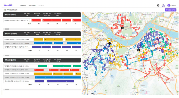Screen dimensions: 179x98
Task: Expand the 센터A(용산센터) header bar
Action: pos(42,15)
